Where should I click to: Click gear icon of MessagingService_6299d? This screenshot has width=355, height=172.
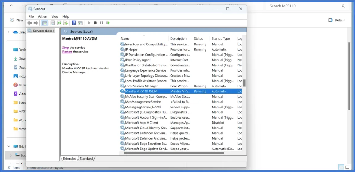pyautogui.click(x=122, y=107)
